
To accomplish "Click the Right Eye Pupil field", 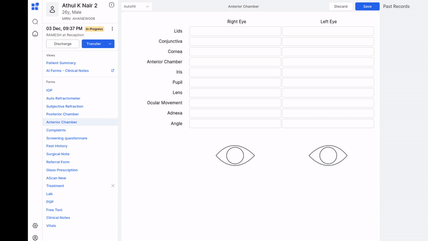I will click(235, 82).
